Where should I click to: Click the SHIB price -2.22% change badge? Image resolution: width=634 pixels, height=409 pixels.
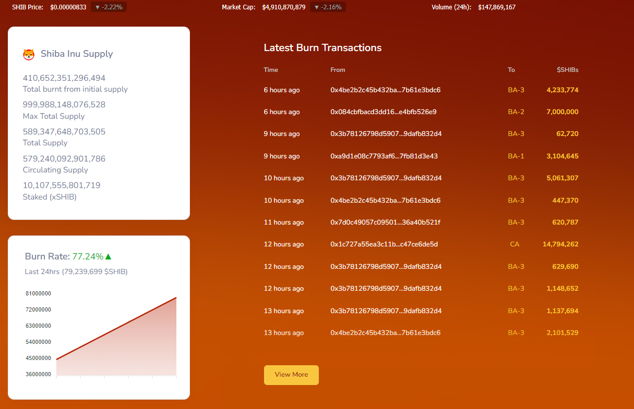point(109,7)
